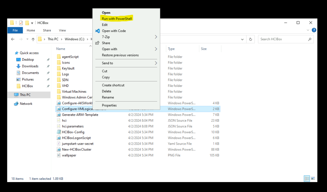Expand the Open with submenu
327x192 pixels.
[156, 49]
